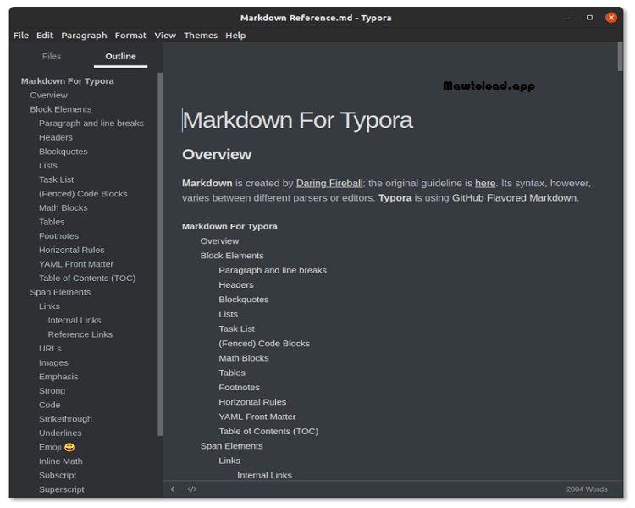Select Reference Links in outline sidebar
The image size is (635, 508).
[x=80, y=334]
